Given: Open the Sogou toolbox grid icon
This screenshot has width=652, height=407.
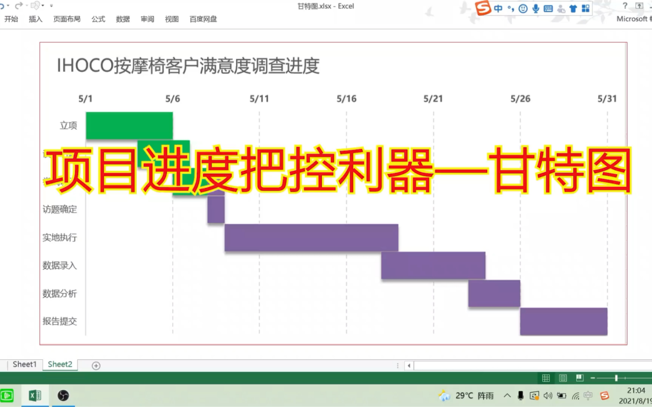Looking at the screenshot, I should click(x=586, y=9).
